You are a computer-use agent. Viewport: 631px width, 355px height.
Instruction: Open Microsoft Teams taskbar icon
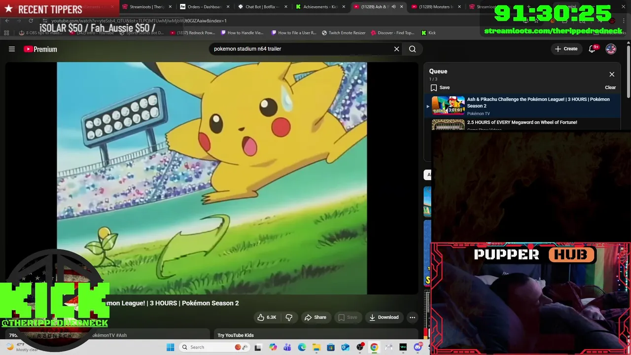point(287,347)
